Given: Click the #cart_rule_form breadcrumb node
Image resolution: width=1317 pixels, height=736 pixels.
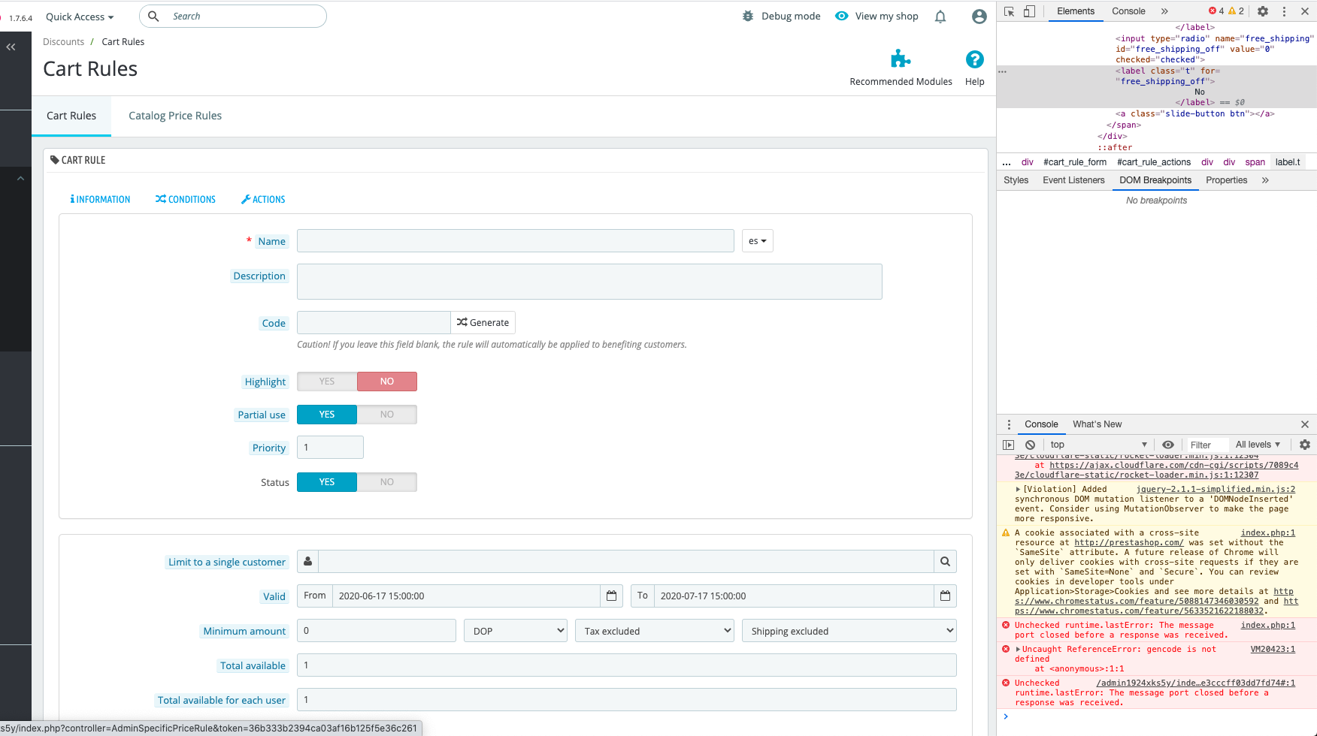Looking at the screenshot, I should pos(1075,162).
